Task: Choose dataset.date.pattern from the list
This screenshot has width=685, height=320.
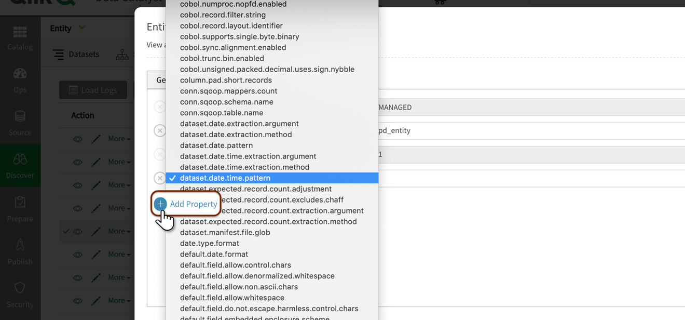Action: point(216,145)
